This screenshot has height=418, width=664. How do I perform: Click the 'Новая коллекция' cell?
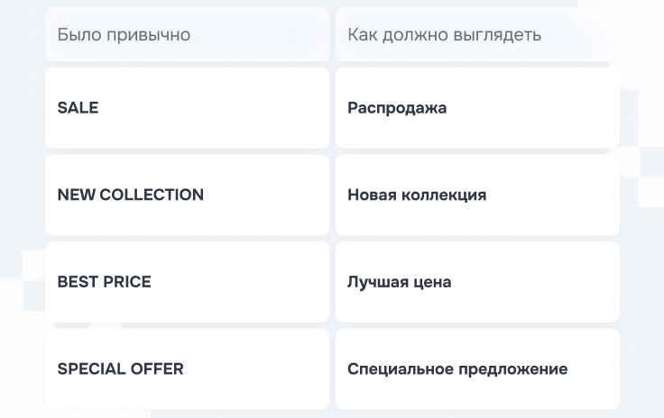click(x=477, y=195)
